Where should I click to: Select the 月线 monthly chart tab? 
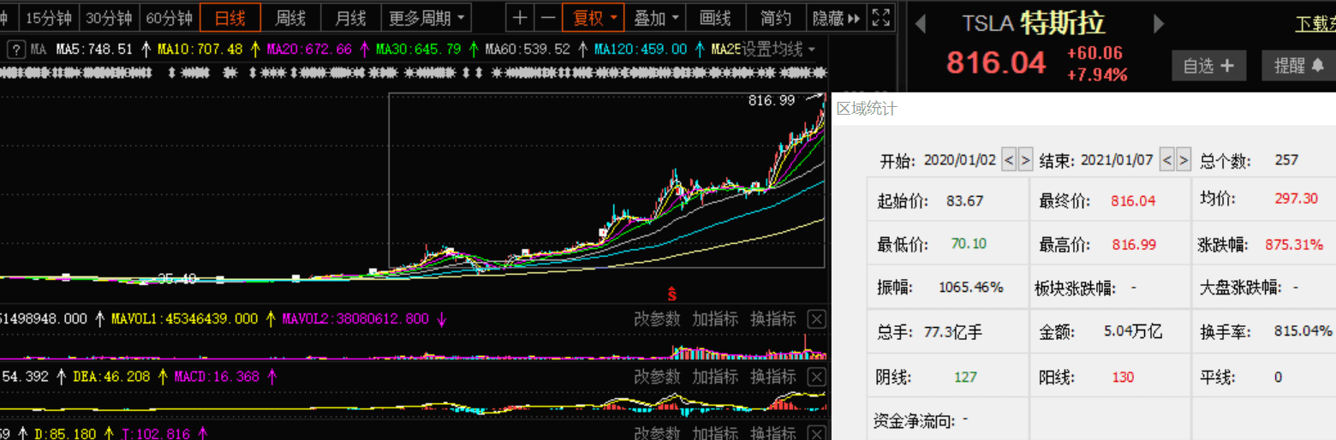coord(350,17)
